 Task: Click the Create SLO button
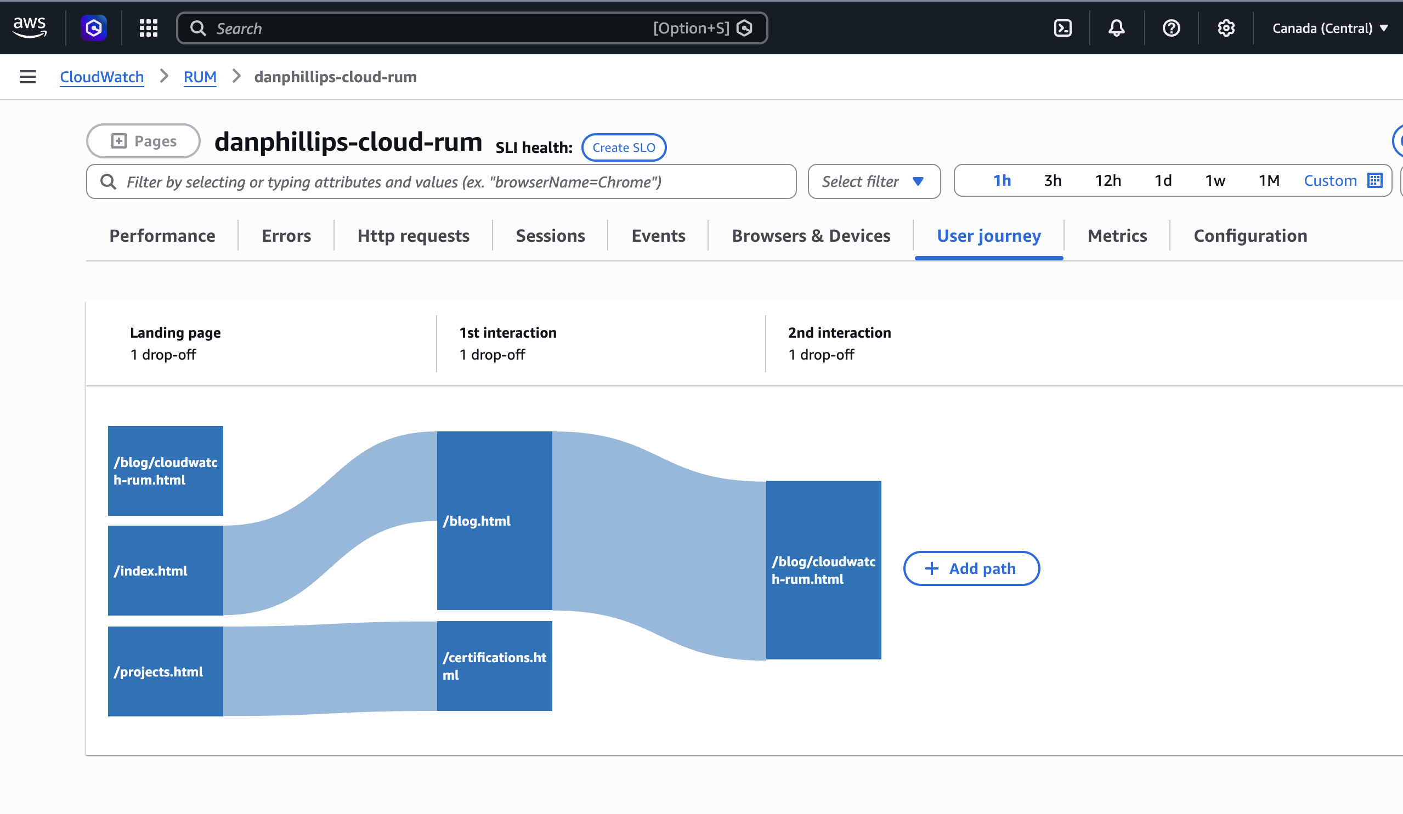coord(624,147)
